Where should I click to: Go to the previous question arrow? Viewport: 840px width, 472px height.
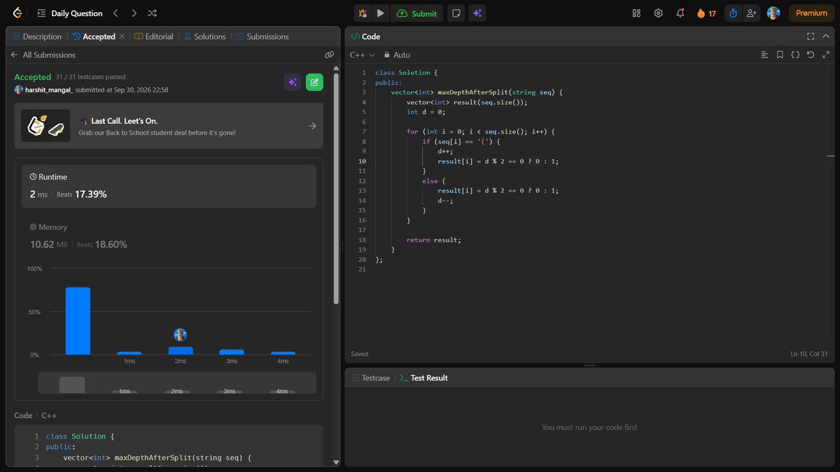pos(115,13)
